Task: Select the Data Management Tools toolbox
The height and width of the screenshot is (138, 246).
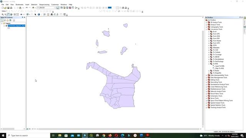Action: 219,77
